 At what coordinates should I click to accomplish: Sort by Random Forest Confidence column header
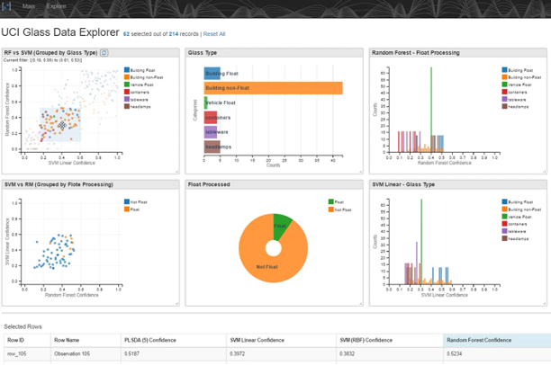(x=497, y=341)
